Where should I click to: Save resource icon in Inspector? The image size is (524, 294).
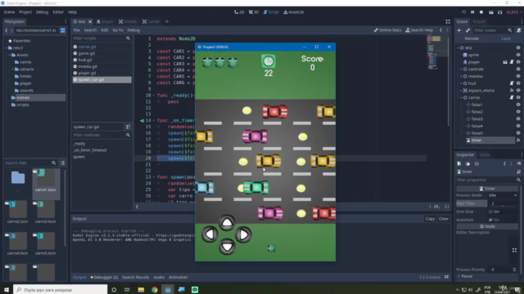(x=477, y=163)
